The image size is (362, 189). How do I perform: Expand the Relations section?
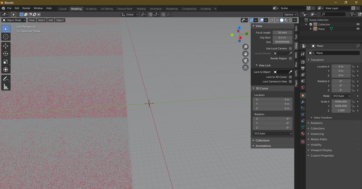(x=316, y=123)
